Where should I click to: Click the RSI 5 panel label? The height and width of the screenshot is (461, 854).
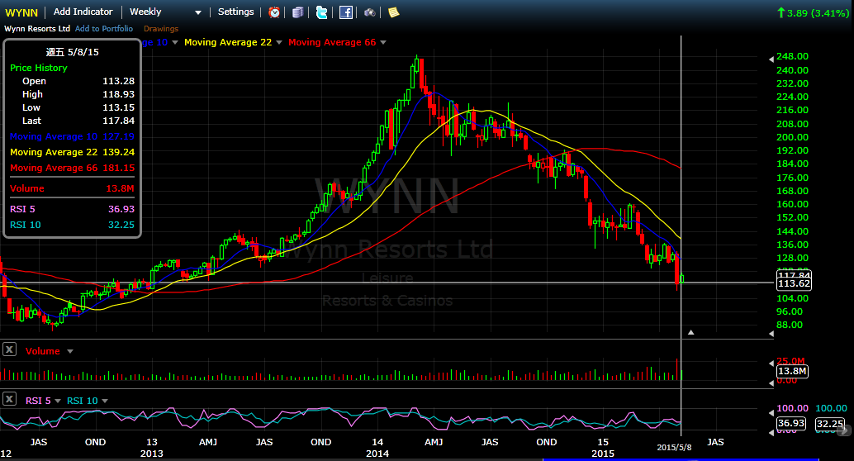click(38, 401)
